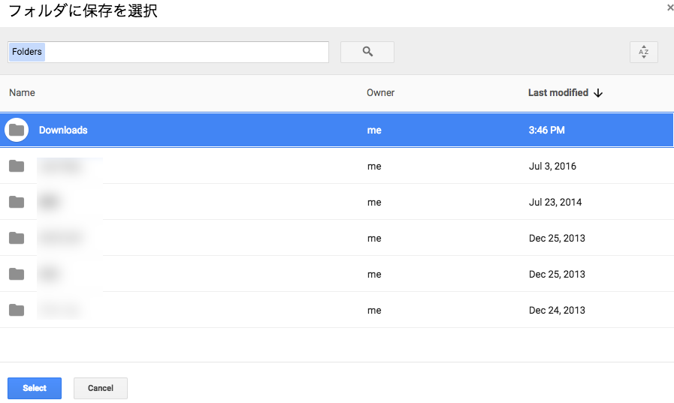674x403 pixels.
Task: Click inside the folder search input field
Action: pyautogui.click(x=188, y=52)
